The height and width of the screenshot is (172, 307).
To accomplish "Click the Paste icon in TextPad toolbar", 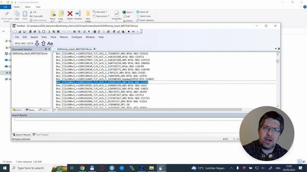I will click(58, 32).
